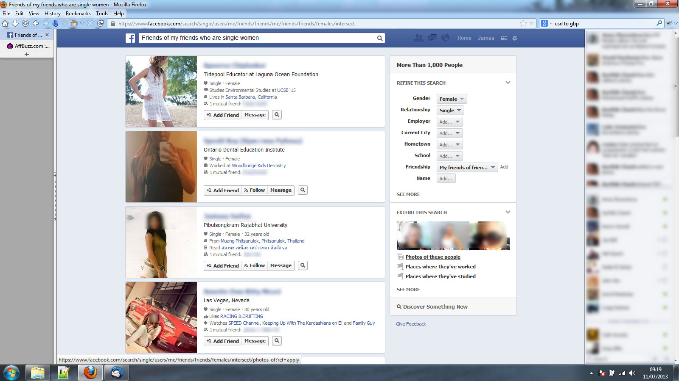Viewport: 679px width, 381px height.
Task: Open new tab with plus icon
Action: (x=27, y=54)
